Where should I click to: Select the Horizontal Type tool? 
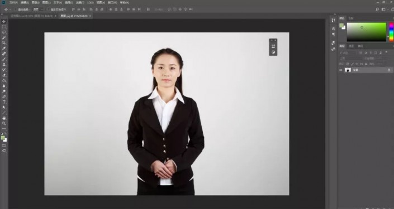[x=4, y=102]
